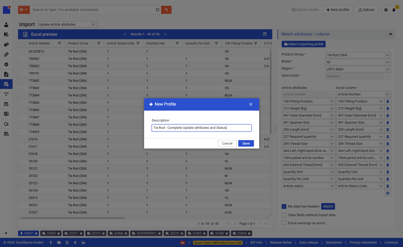Filter the Article Status Code column
This screenshot has width=403, height=247.
tap(138, 43)
